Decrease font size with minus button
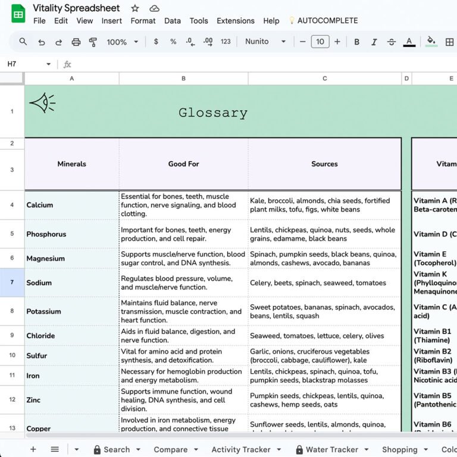The image size is (457, 457). click(x=302, y=42)
